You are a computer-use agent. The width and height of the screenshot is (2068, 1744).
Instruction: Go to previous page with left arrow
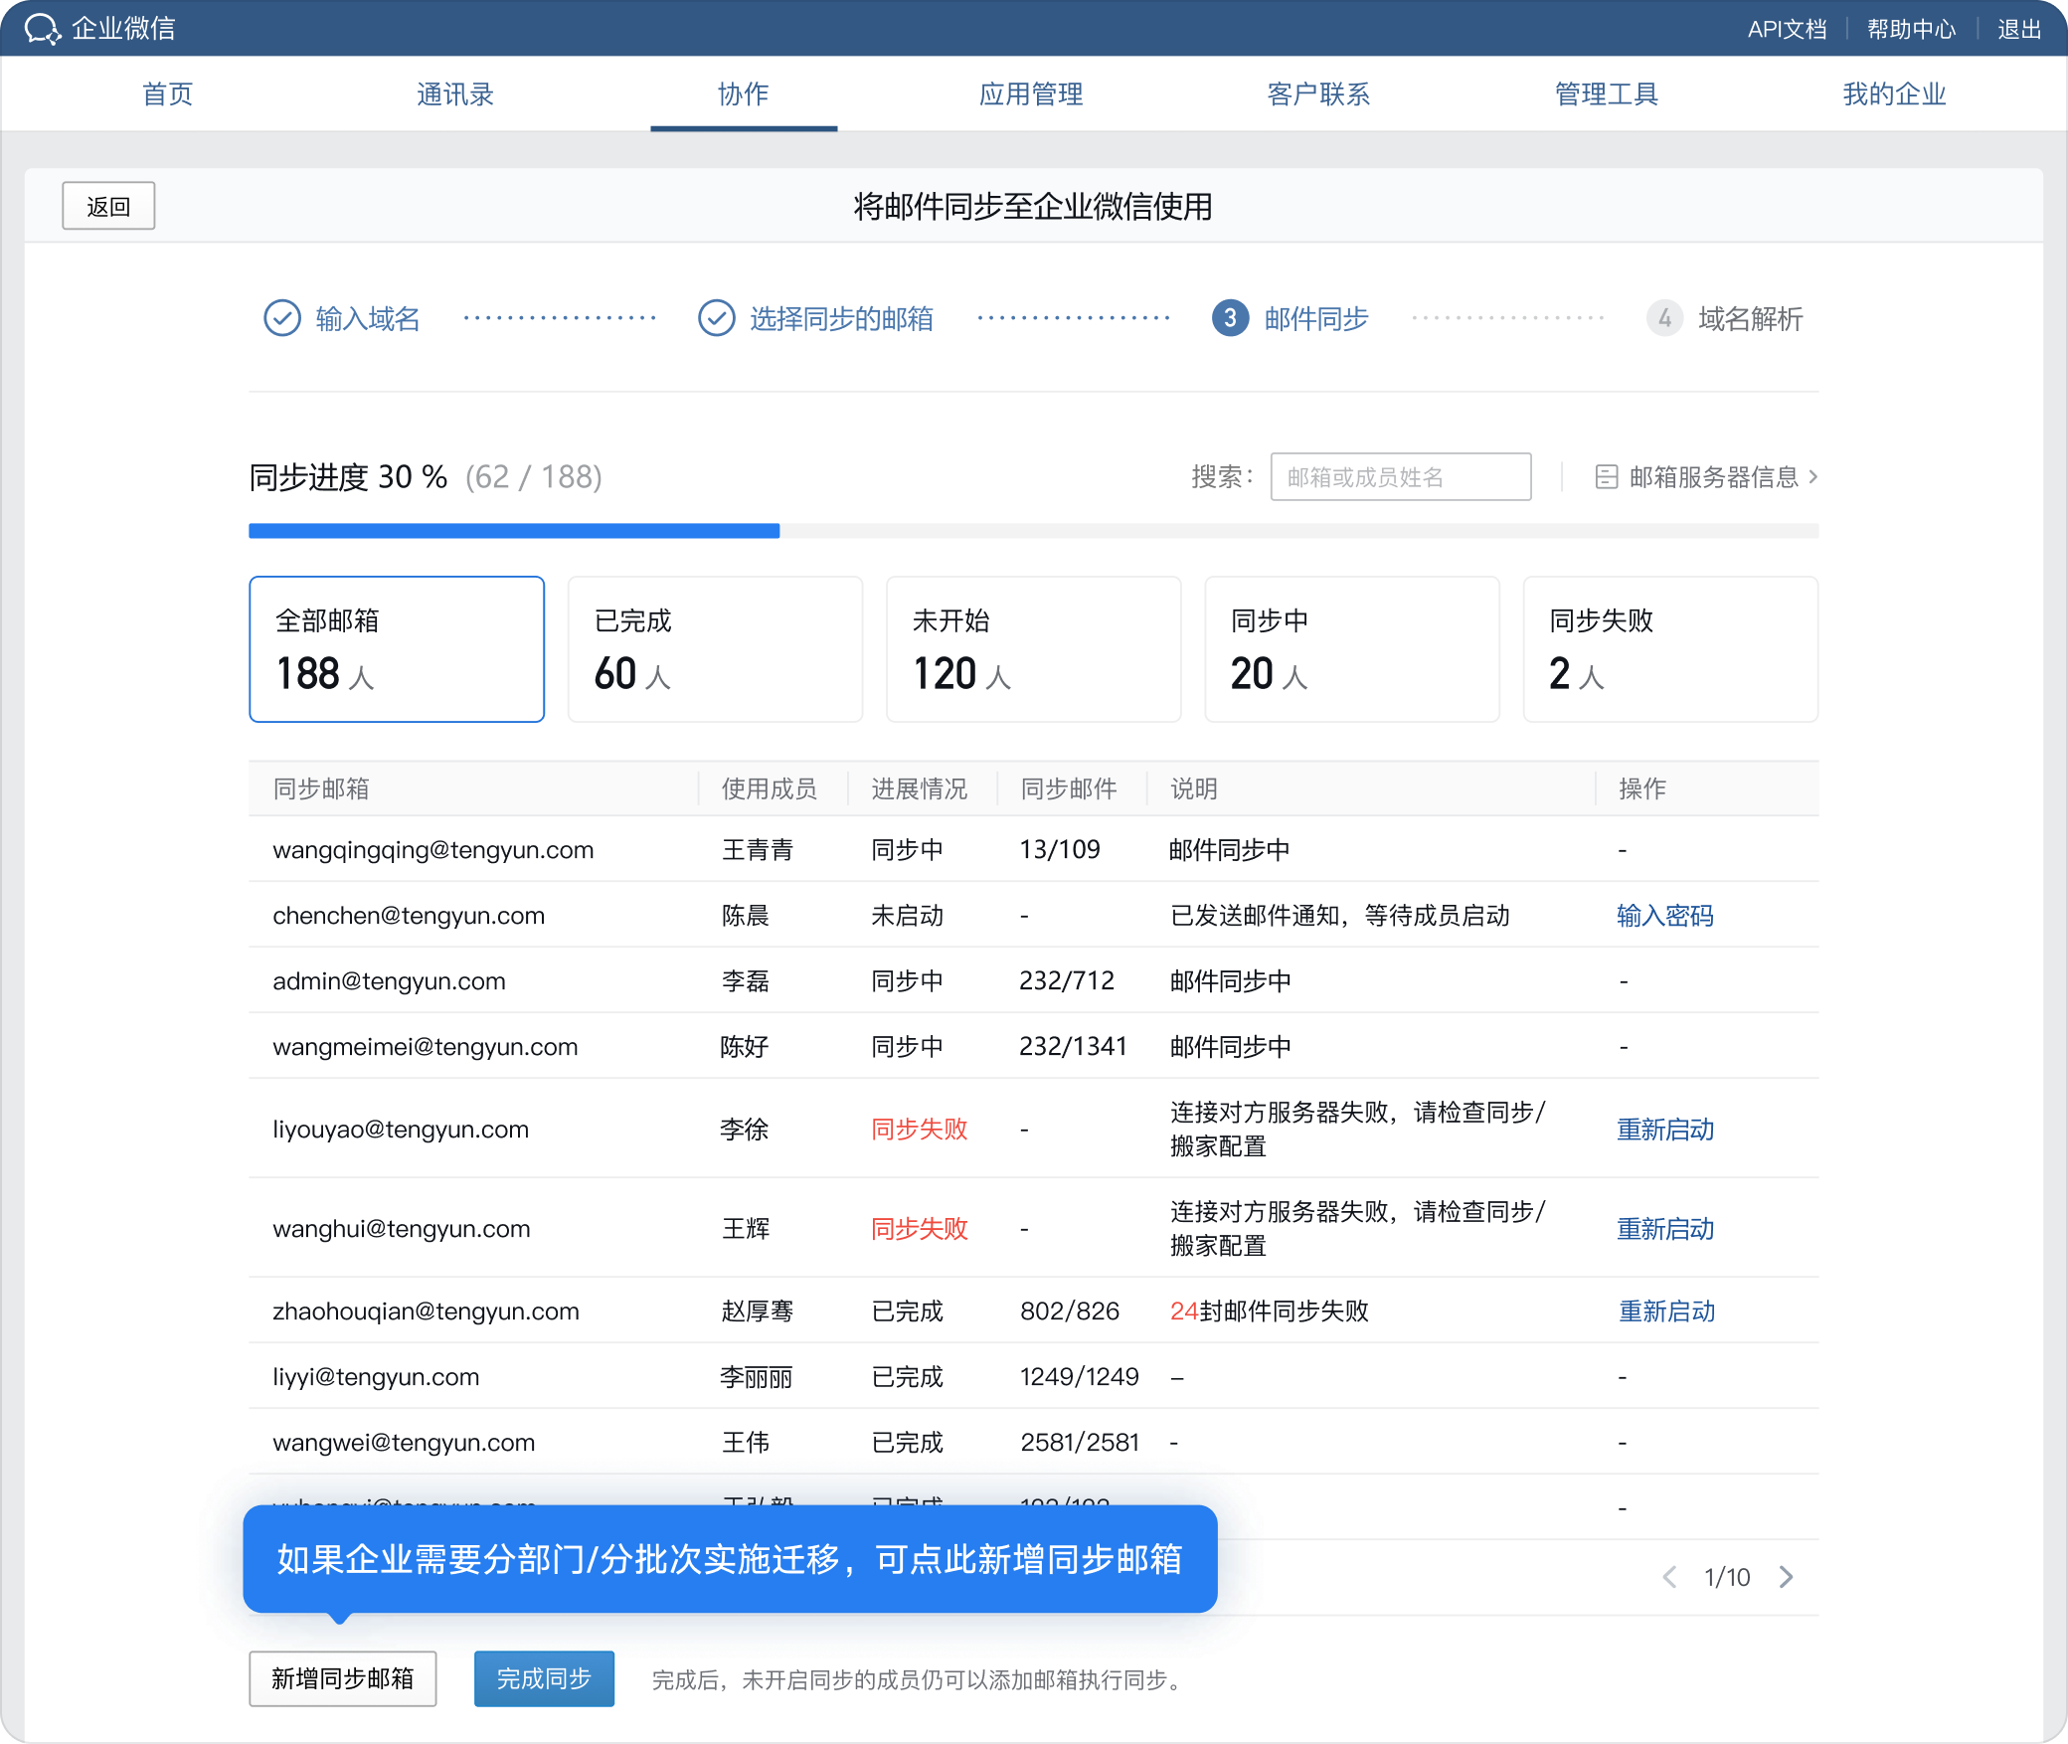click(1669, 1577)
